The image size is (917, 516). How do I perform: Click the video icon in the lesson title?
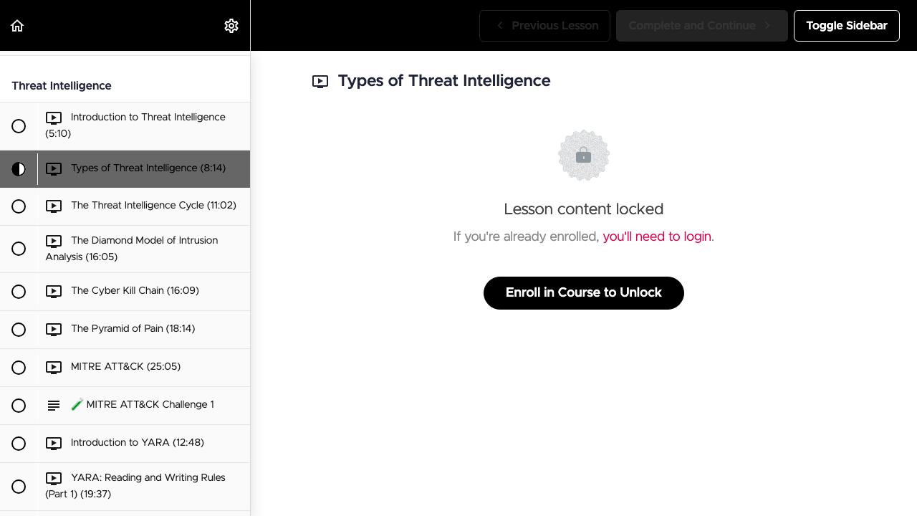point(320,82)
